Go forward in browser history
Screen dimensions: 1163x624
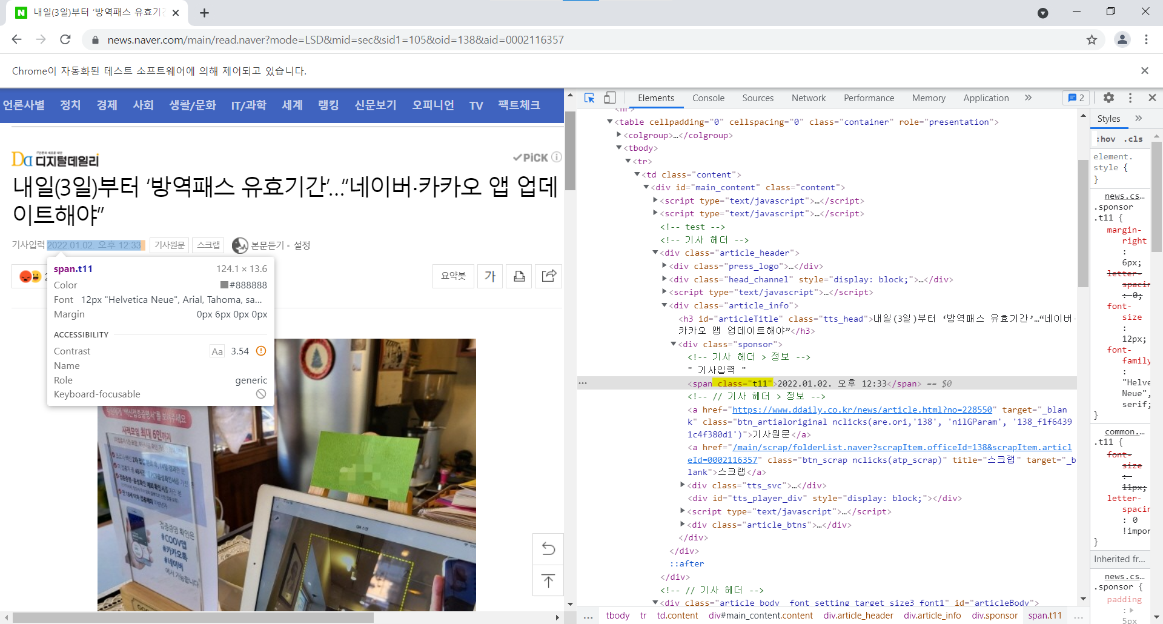41,39
